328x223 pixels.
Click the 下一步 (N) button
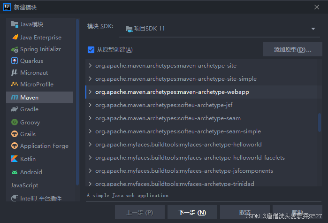point(192,212)
